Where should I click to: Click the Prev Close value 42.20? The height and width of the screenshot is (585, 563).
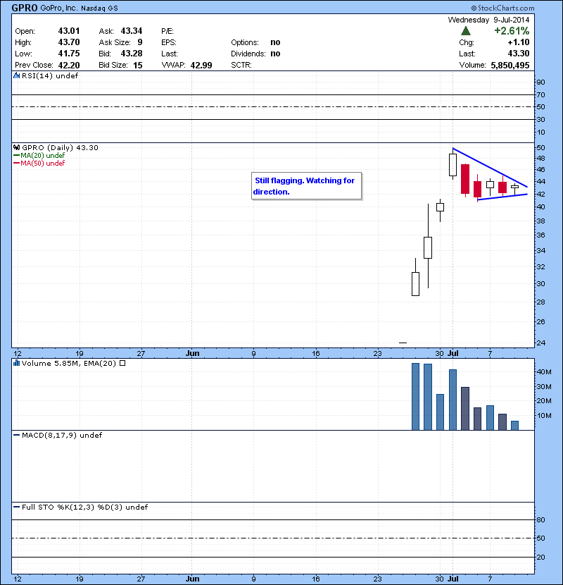pyautogui.click(x=69, y=66)
